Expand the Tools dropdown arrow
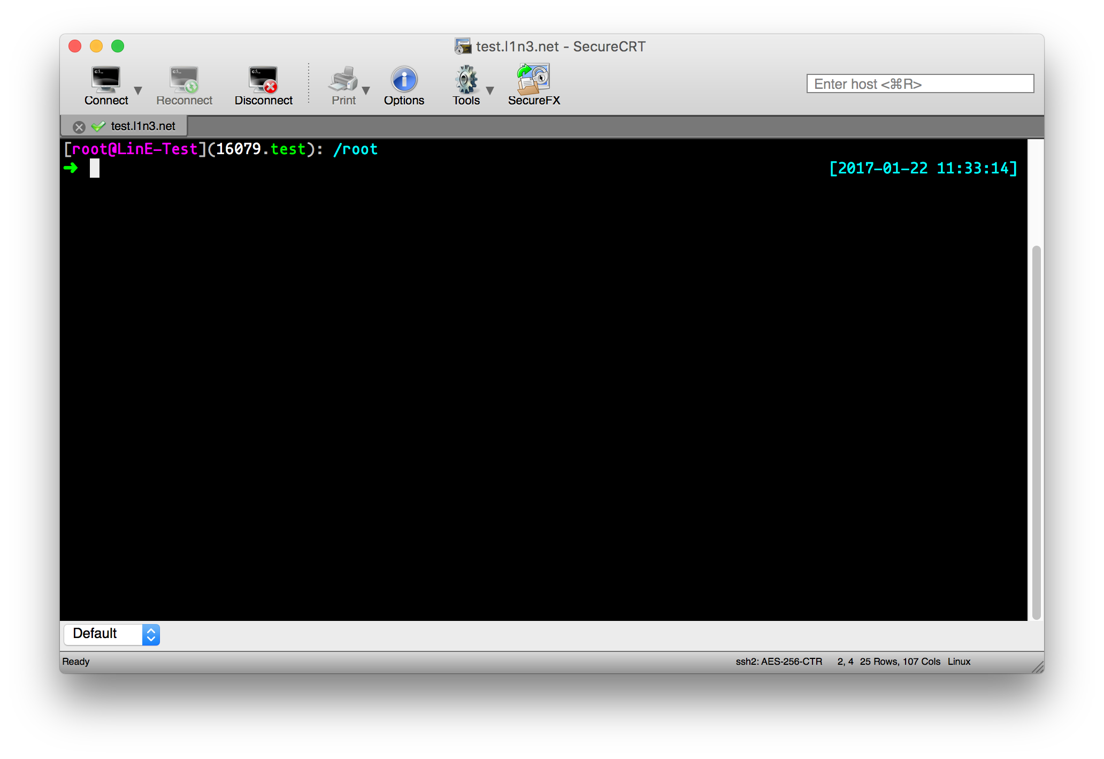The height and width of the screenshot is (759, 1104). [490, 90]
